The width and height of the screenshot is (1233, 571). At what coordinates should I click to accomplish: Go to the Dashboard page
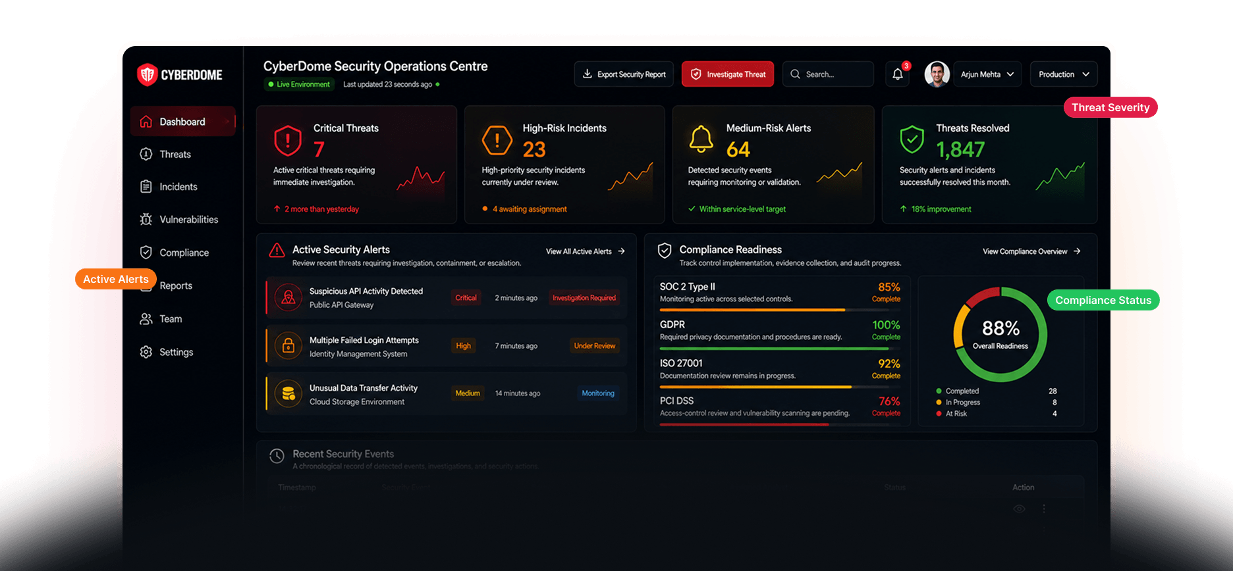[182, 122]
